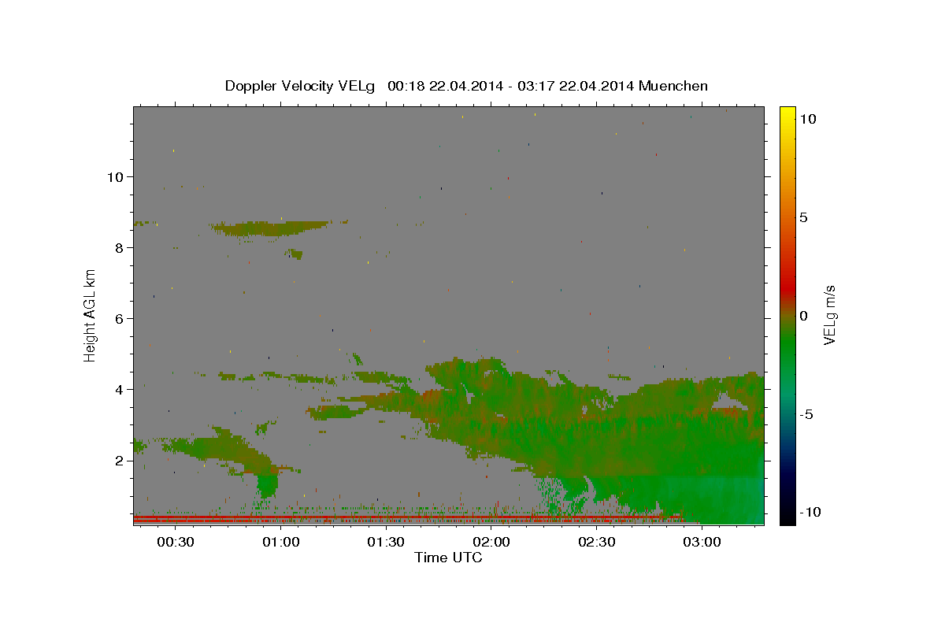Click the height tick label 10
The width and height of the screenshot is (945, 630).
click(115, 177)
